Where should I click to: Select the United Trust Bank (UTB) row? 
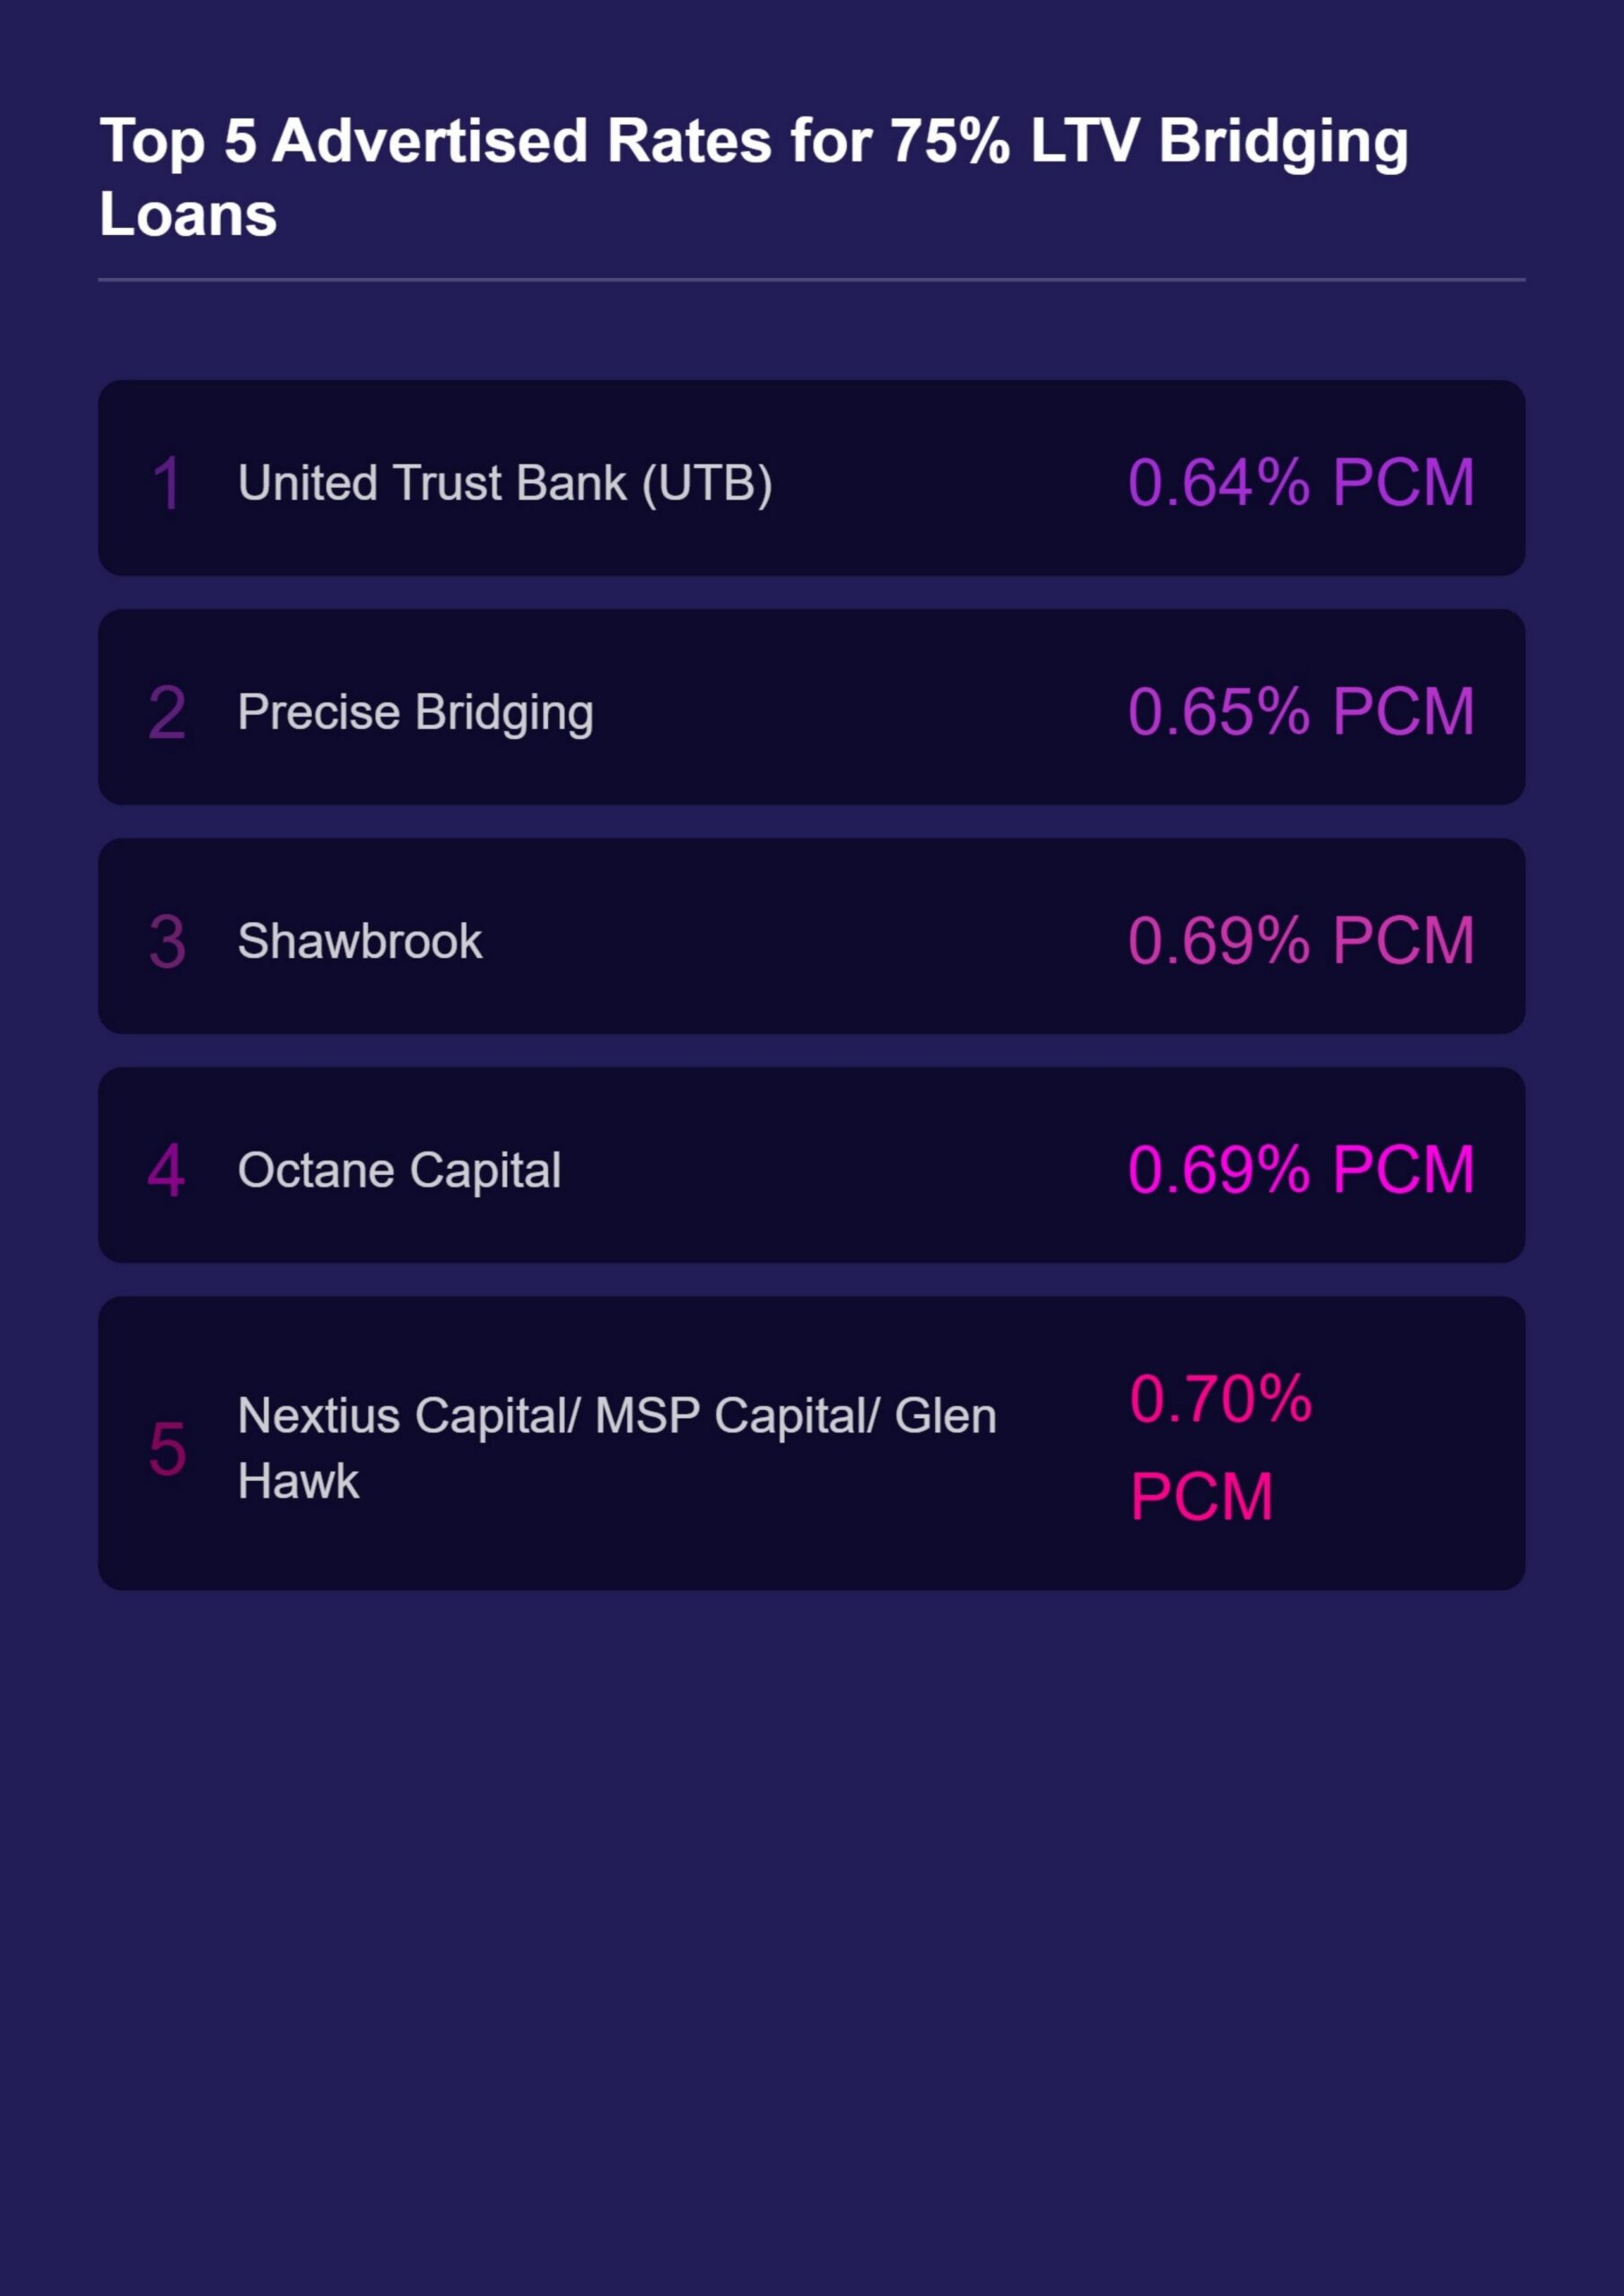[811, 478]
